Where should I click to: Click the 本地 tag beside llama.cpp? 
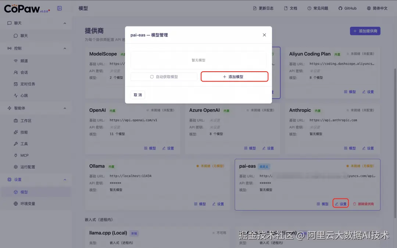click(x=134, y=233)
